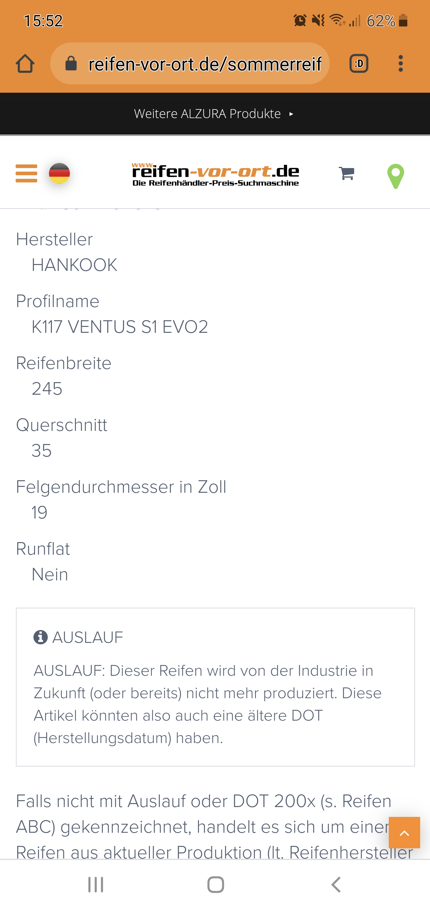
Task: Open Android recent apps
Action: [96, 885]
